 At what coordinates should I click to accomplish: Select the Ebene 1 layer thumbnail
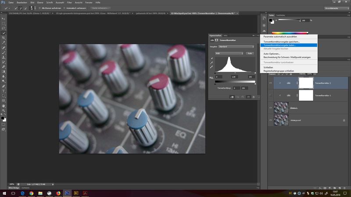(x=279, y=107)
